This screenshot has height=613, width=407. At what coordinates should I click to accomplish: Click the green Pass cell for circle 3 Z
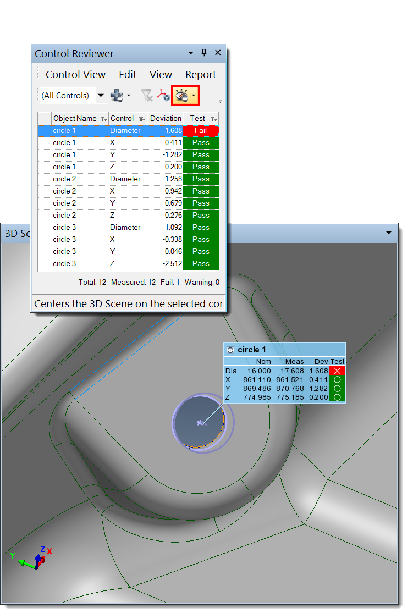tap(201, 264)
